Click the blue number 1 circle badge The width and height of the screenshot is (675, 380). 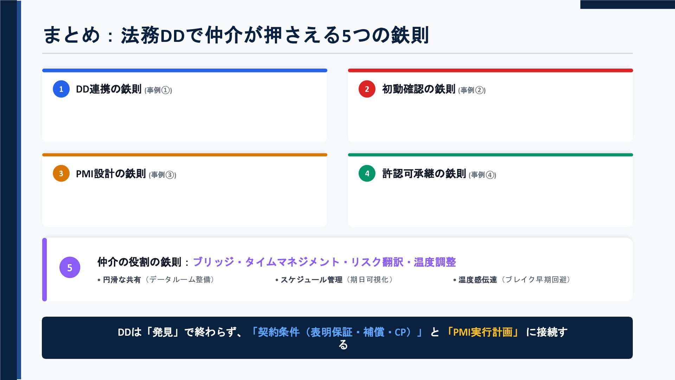[x=61, y=89]
